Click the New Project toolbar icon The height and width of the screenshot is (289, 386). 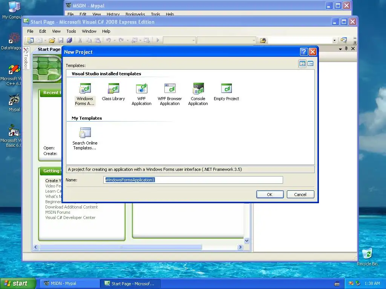[31, 40]
